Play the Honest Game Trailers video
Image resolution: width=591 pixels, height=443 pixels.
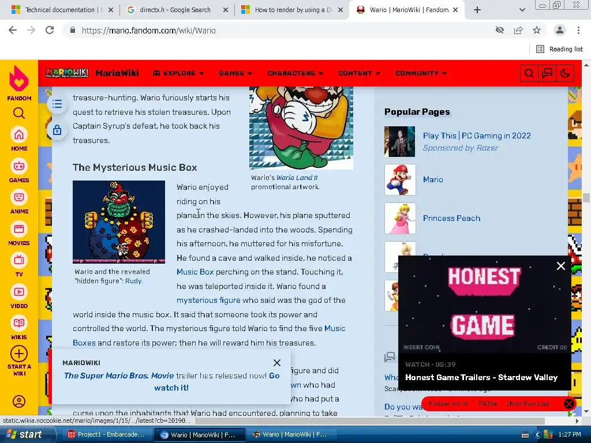click(x=484, y=305)
